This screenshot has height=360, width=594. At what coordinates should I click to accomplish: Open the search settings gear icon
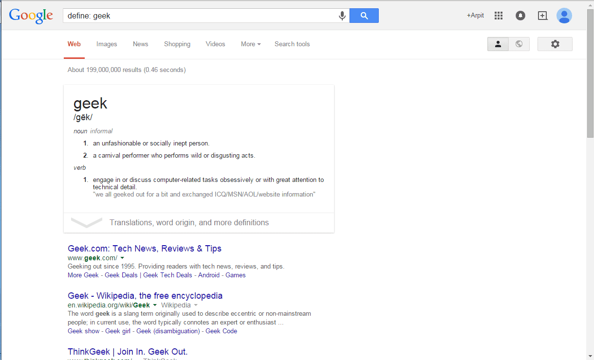click(x=555, y=44)
